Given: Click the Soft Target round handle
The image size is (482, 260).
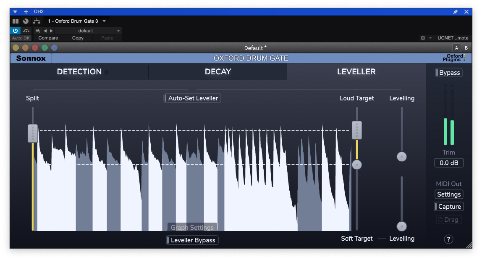Looking at the screenshot, I should click(x=357, y=165).
